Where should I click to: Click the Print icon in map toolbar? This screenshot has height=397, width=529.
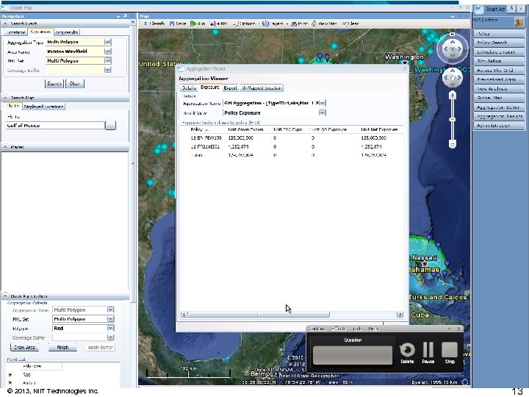click(x=293, y=24)
